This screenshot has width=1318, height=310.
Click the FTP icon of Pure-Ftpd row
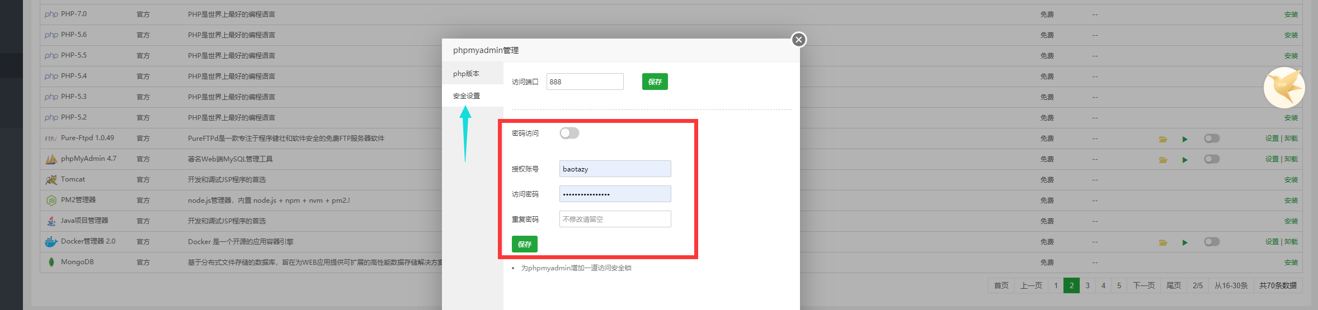click(x=51, y=139)
